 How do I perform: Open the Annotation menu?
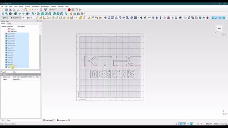(x=36, y=6)
